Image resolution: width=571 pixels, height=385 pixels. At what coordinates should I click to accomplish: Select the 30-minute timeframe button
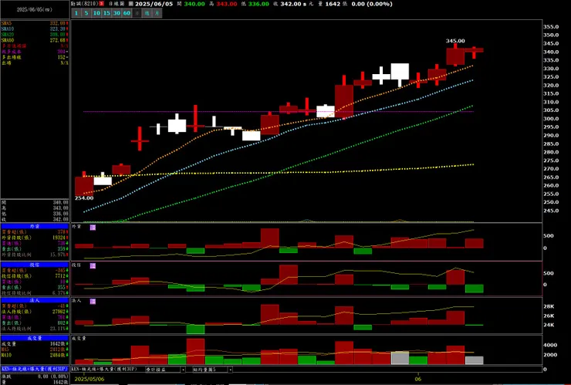[117, 13]
